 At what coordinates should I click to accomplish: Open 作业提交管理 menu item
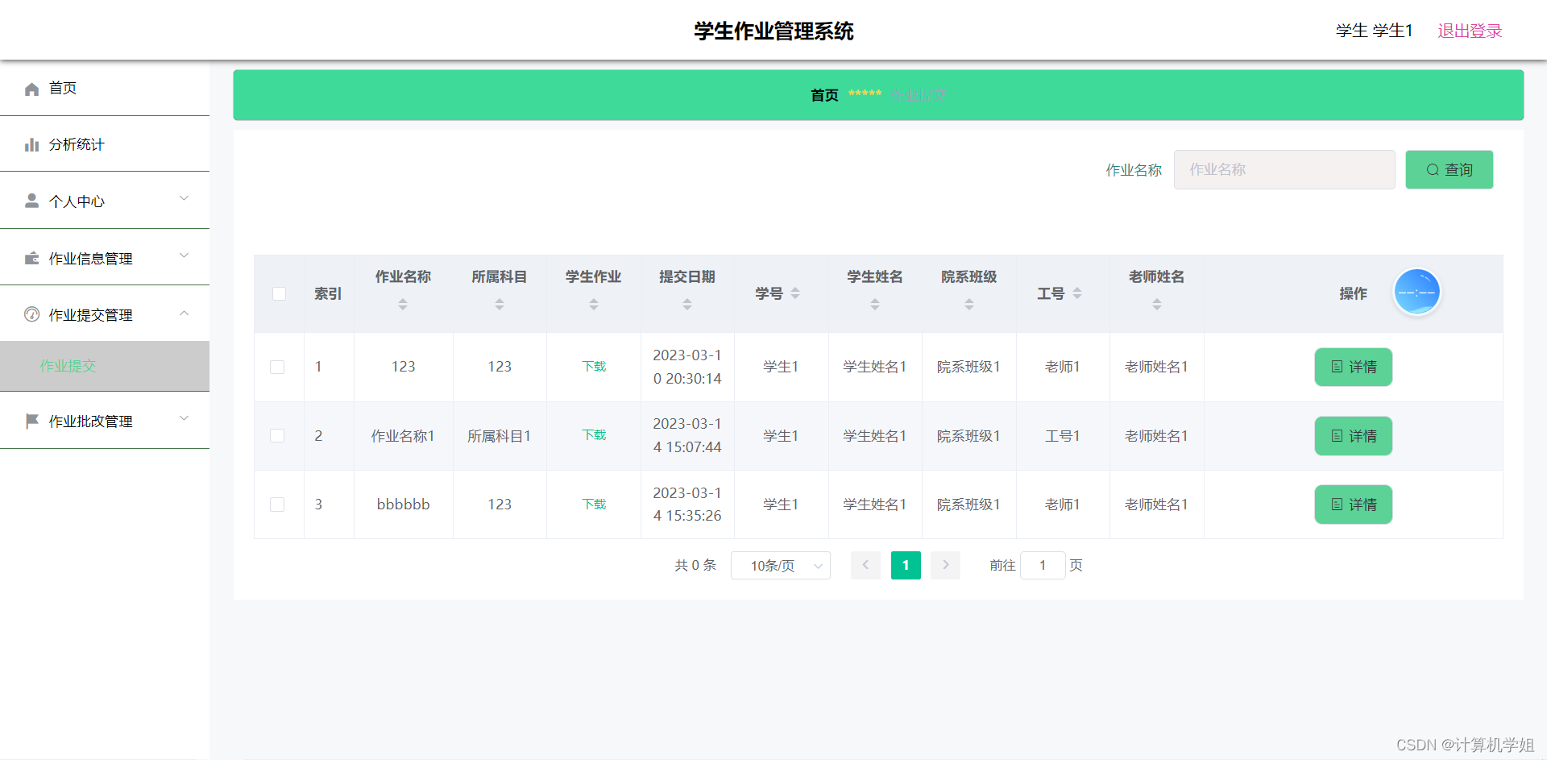(x=105, y=314)
